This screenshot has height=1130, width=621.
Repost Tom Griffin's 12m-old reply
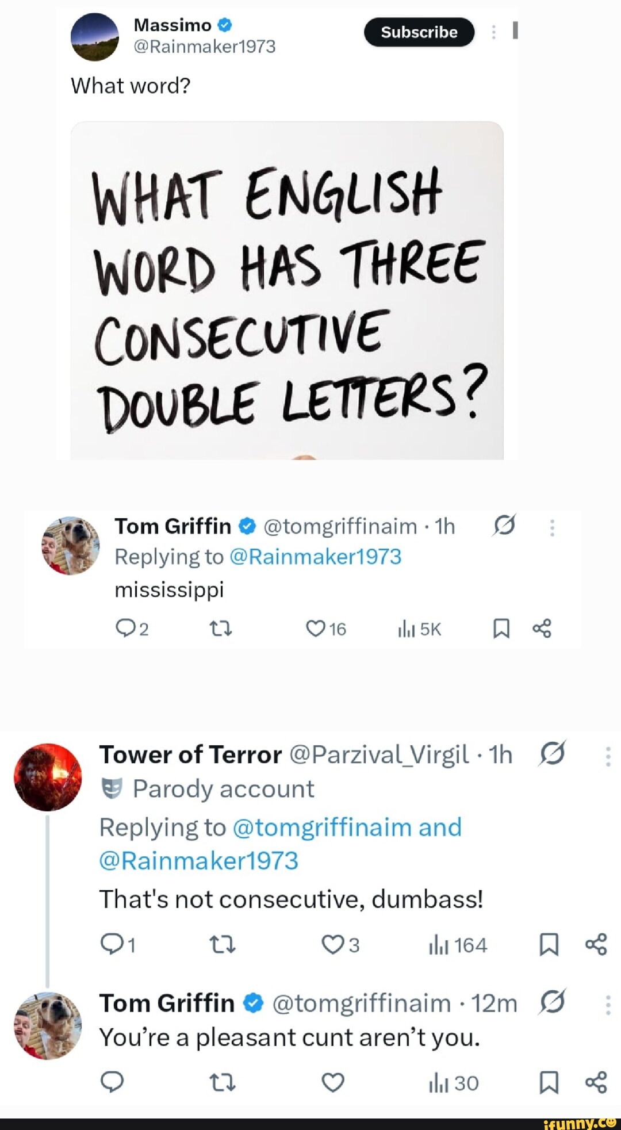222,1083
